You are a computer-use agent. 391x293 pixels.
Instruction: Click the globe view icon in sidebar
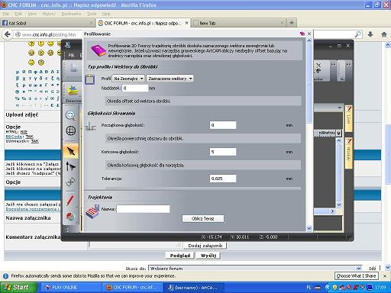[x=71, y=130]
